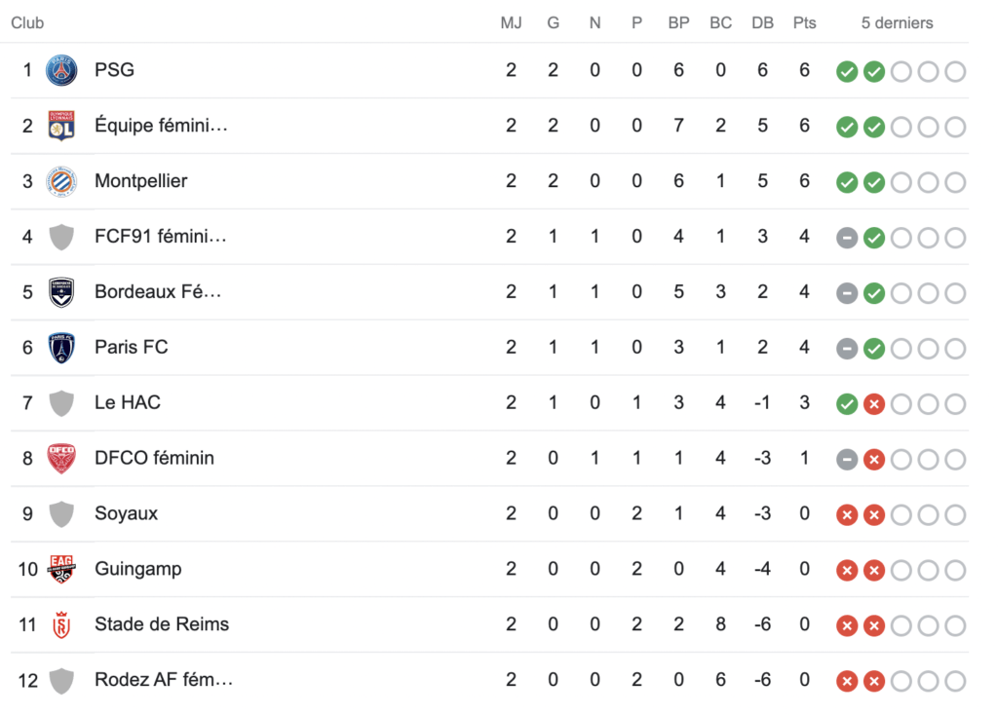The height and width of the screenshot is (715, 998).
Task: Click the DB column header
Action: [x=762, y=22]
